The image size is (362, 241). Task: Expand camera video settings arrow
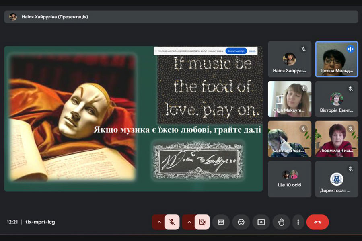[189, 222]
